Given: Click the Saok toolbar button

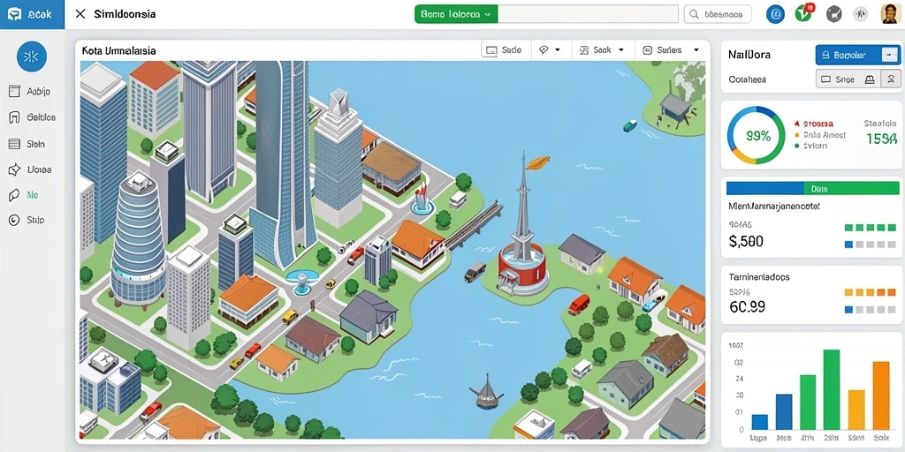Looking at the screenshot, I should tap(595, 50).
